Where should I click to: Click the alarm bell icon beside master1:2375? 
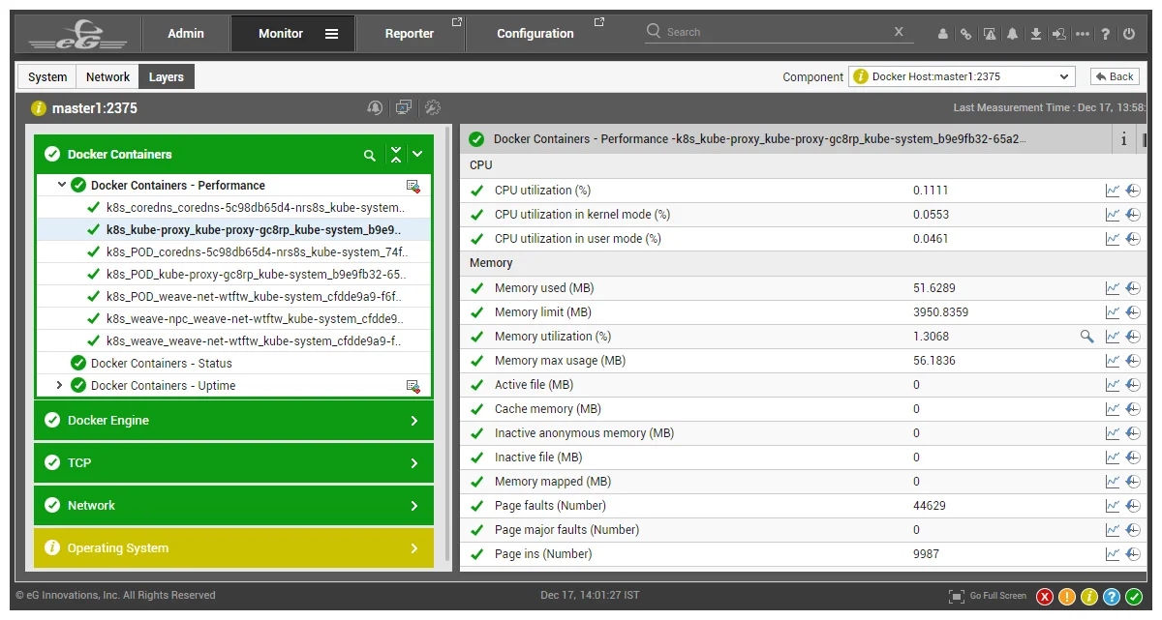(x=375, y=108)
